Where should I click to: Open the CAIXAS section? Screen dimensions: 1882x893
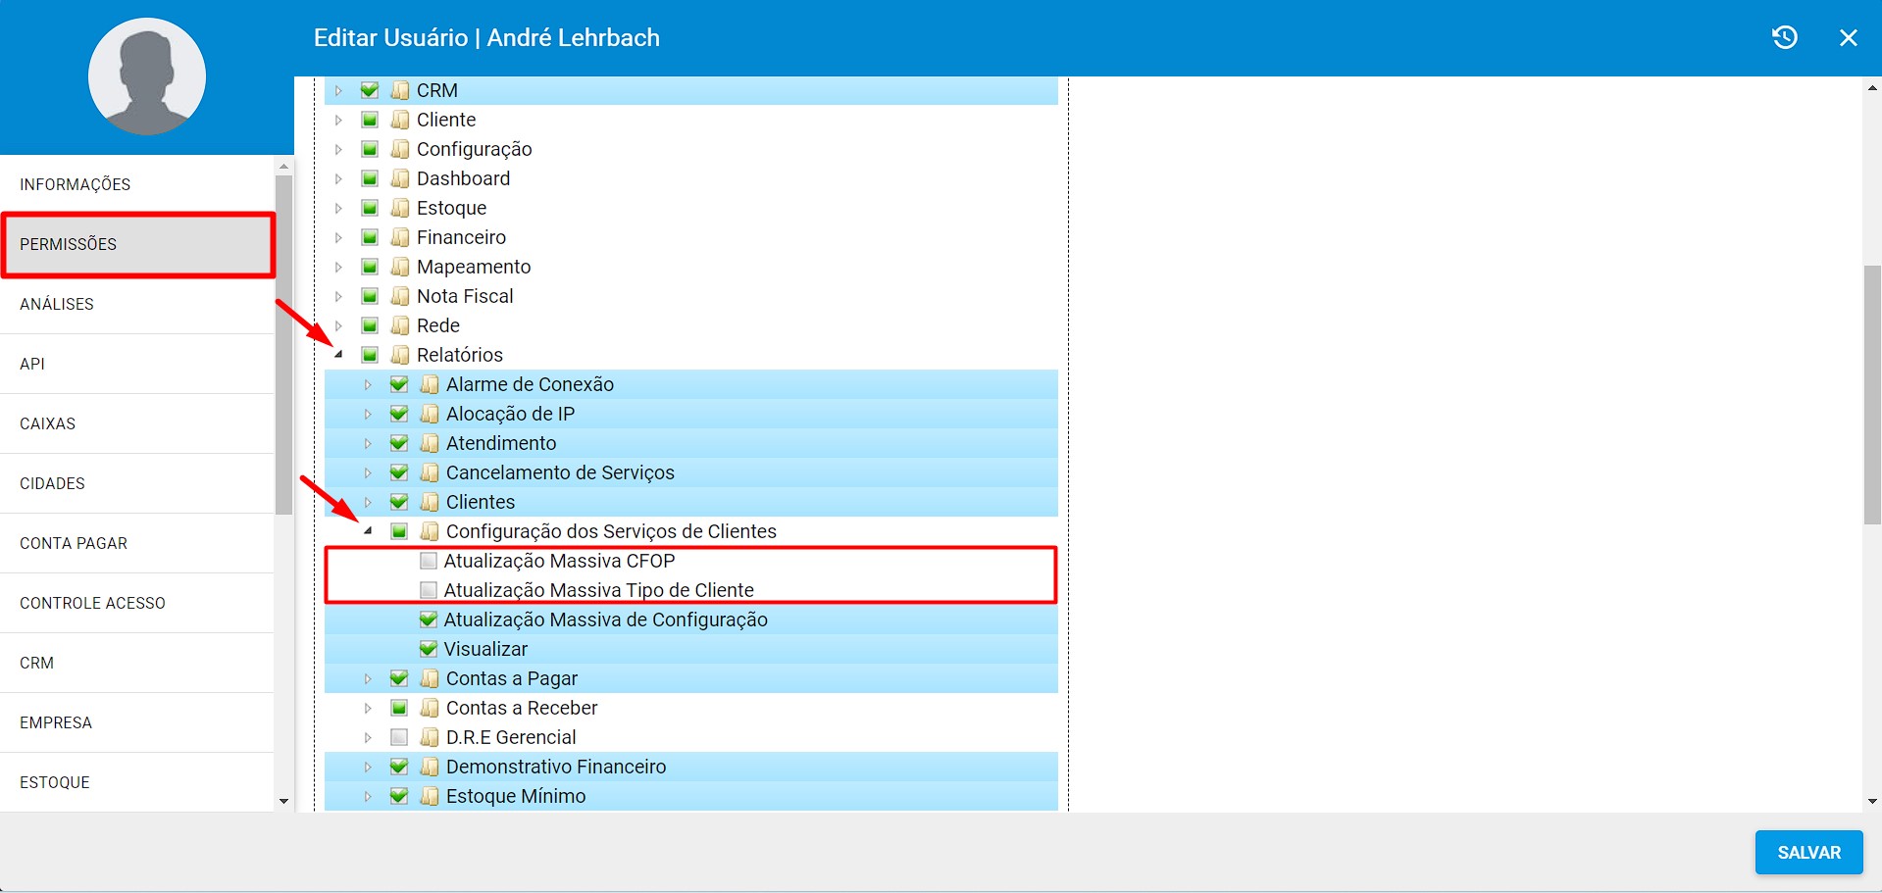pos(137,423)
